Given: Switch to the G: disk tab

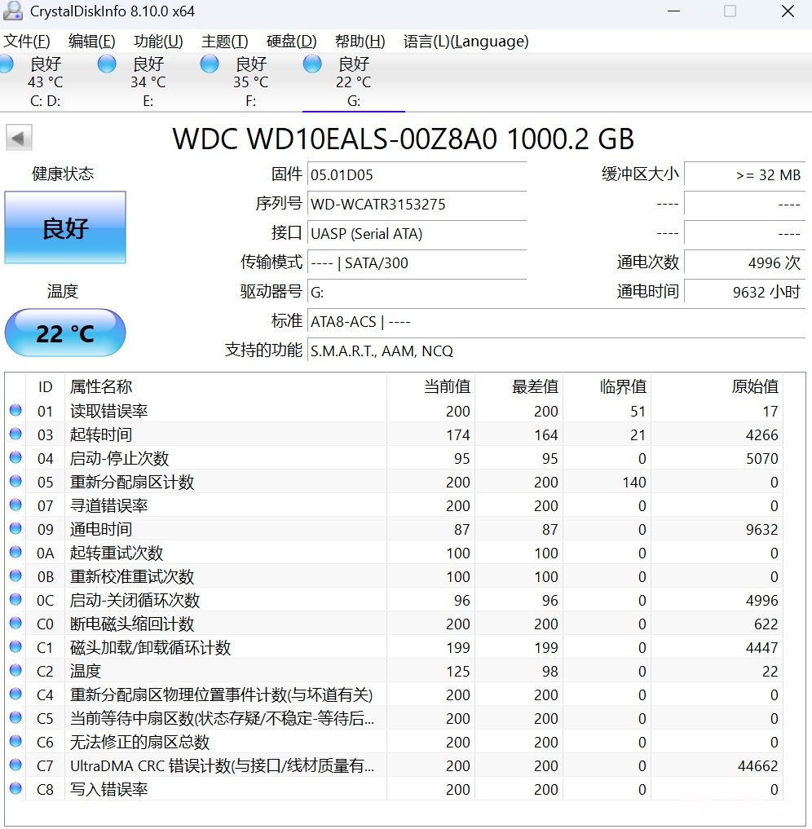Looking at the screenshot, I should pos(353,82).
